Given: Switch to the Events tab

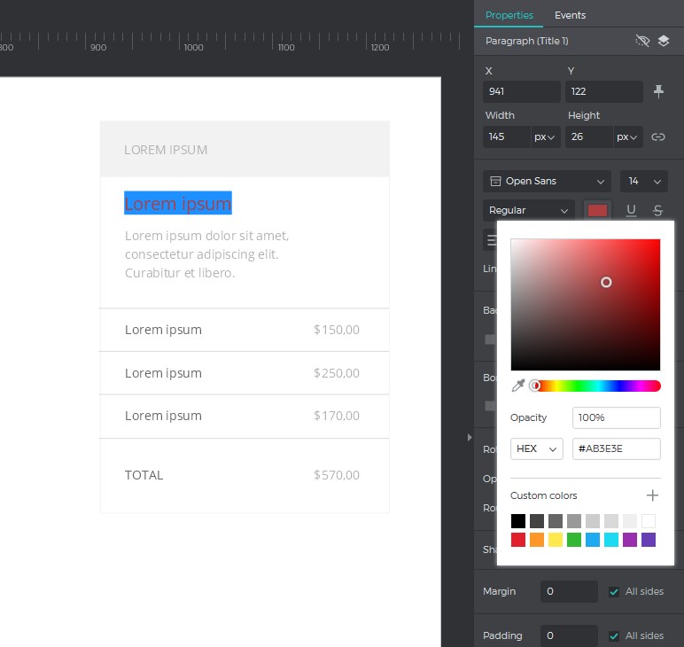Looking at the screenshot, I should tap(570, 15).
